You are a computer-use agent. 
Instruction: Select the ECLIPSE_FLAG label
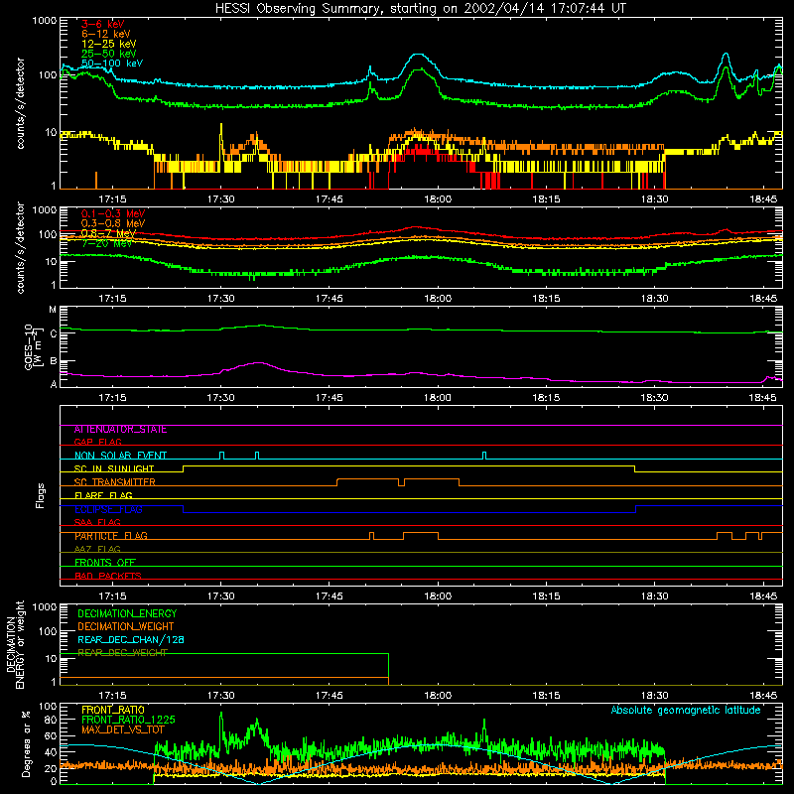108,509
